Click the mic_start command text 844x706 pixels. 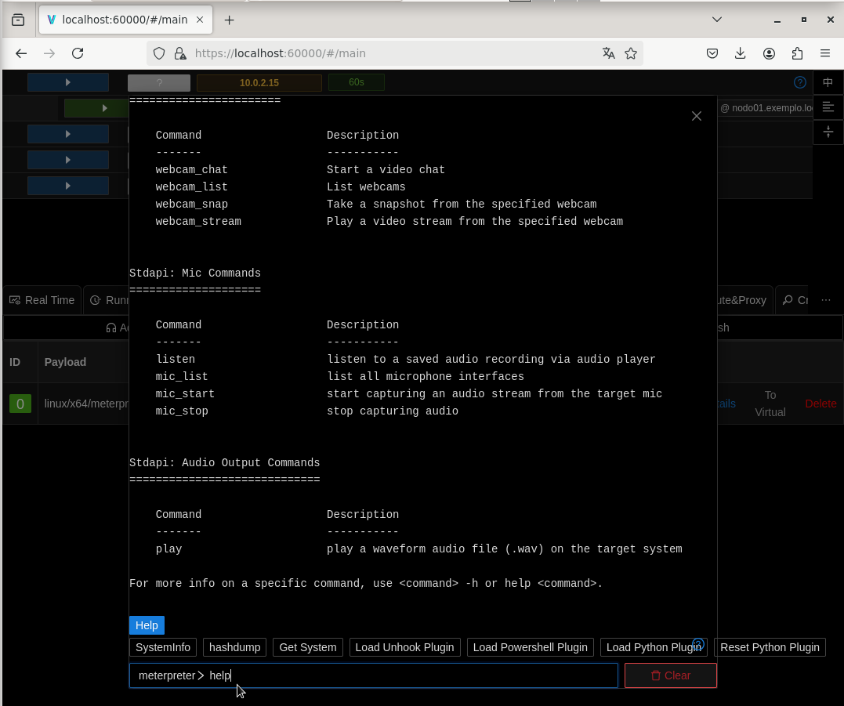point(185,393)
